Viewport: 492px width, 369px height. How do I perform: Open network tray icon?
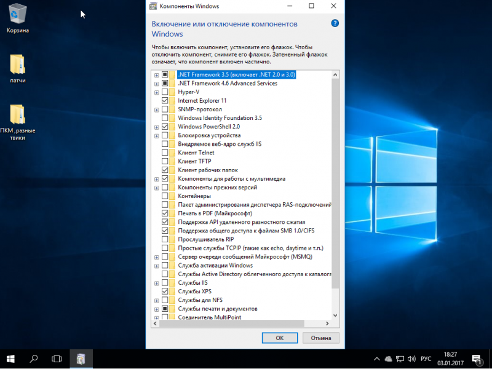pos(400,359)
